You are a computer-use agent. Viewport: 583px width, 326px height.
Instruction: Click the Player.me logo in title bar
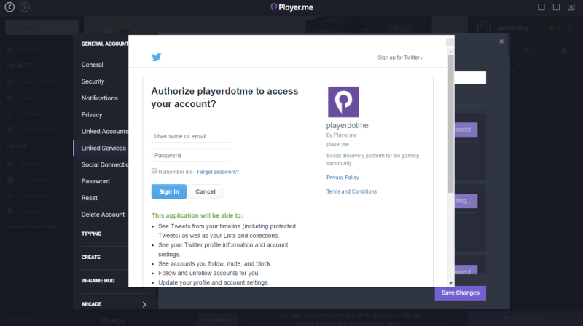click(292, 7)
